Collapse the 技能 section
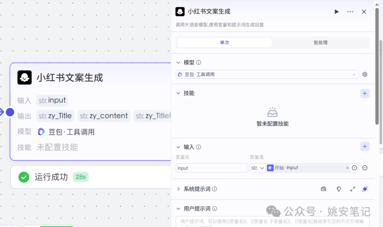This screenshot has height=227, width=383. 178,93
